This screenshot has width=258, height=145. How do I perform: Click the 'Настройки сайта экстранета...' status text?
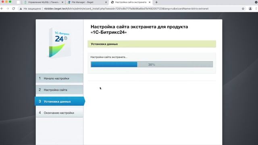pos(109,57)
